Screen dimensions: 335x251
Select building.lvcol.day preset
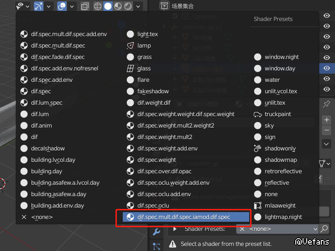(x=48, y=160)
